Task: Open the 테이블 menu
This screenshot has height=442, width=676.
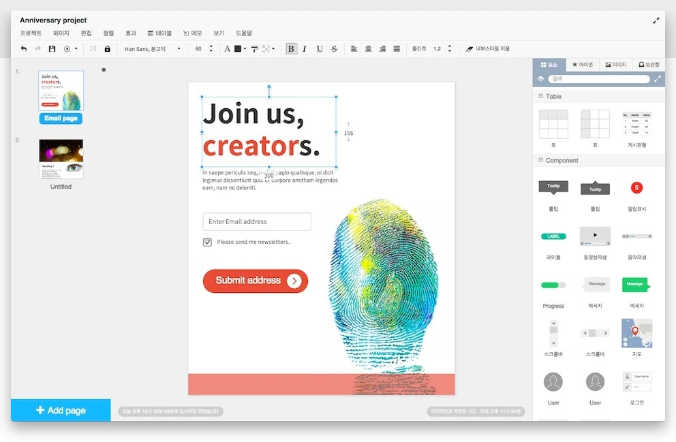Action: [x=159, y=33]
